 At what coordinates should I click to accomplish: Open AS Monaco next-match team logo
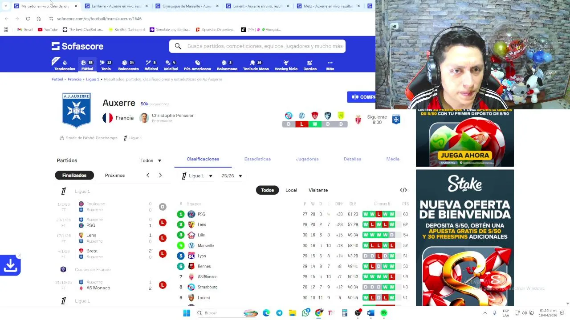click(358, 120)
